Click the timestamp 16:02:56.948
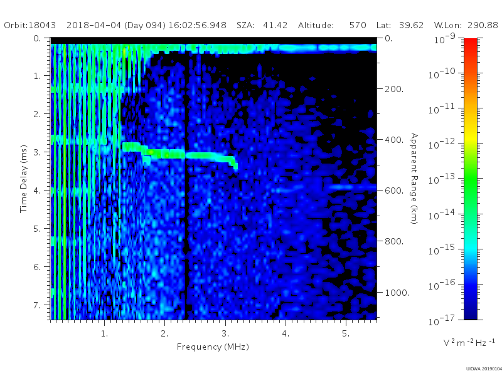 point(198,25)
